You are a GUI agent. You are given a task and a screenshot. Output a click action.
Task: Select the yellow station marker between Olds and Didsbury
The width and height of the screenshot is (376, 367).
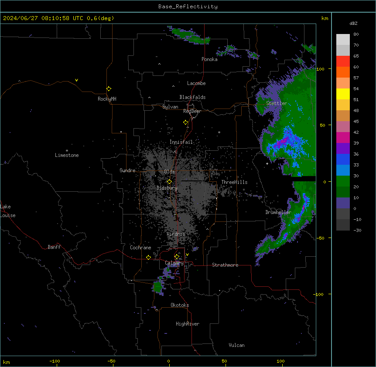pyautogui.click(x=169, y=181)
